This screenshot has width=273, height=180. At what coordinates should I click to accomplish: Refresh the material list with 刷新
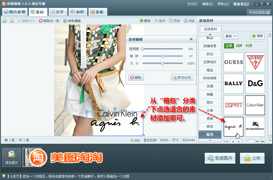click(x=258, y=36)
